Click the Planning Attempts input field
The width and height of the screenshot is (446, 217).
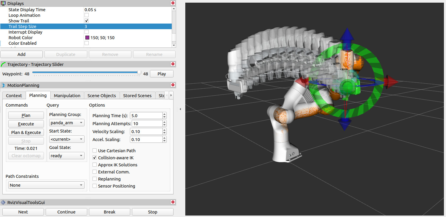pyautogui.click(x=147, y=123)
